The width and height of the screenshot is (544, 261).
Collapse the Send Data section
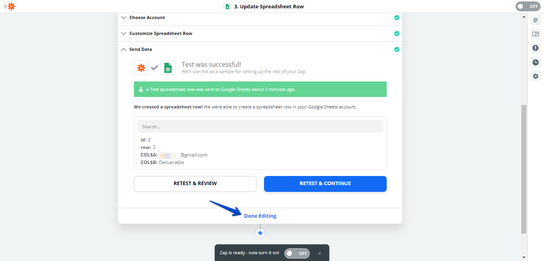(x=141, y=49)
